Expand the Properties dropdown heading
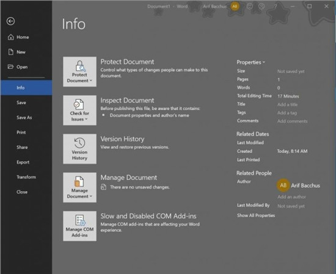 click(x=250, y=62)
